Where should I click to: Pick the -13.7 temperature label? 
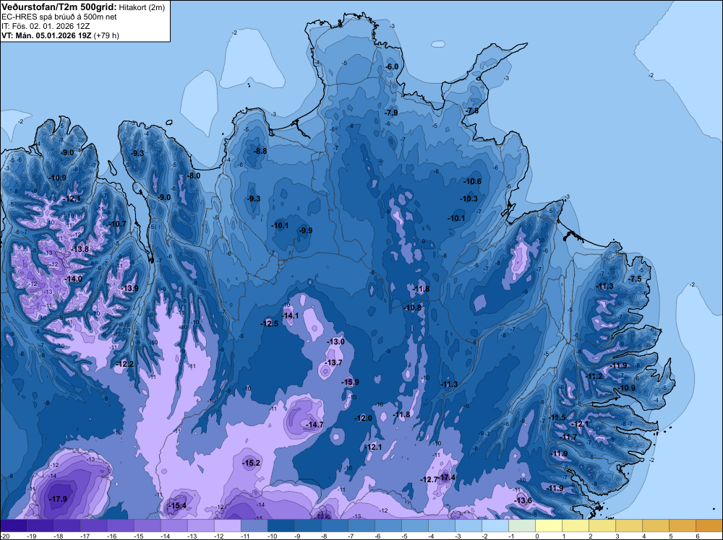pyautogui.click(x=334, y=362)
